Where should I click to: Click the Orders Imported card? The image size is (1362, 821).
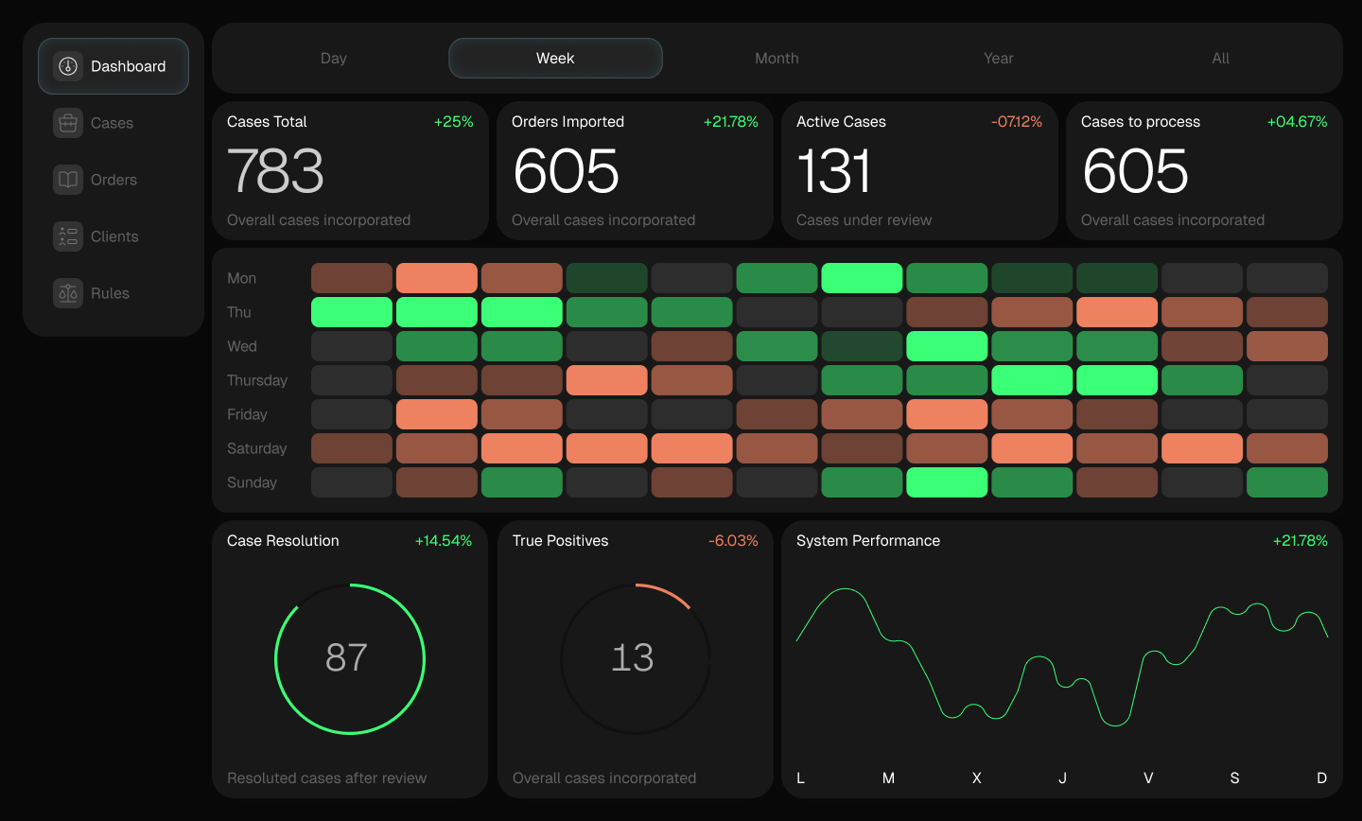[635, 170]
